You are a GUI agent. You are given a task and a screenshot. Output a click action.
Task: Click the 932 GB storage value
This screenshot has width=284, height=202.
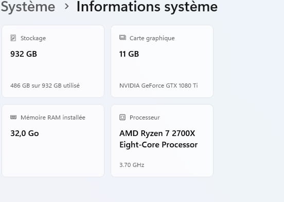24,54
